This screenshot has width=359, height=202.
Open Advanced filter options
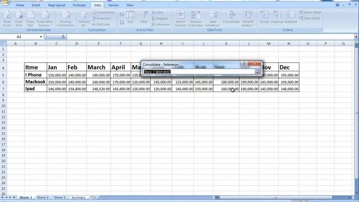click(161, 24)
